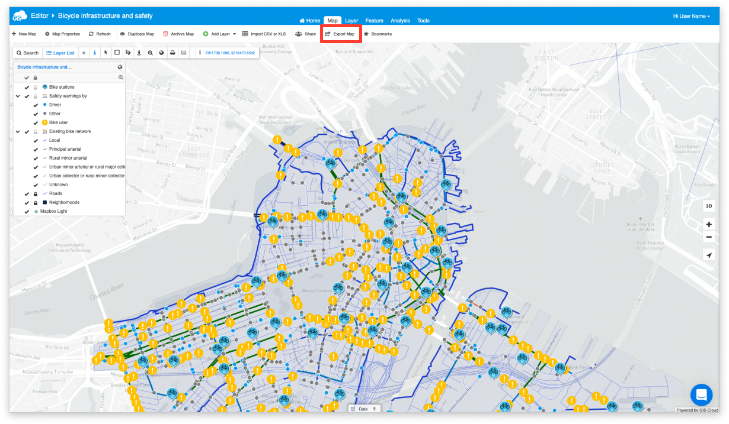Open the Data panel at bottom
This screenshot has height=424, width=729.
(x=363, y=409)
